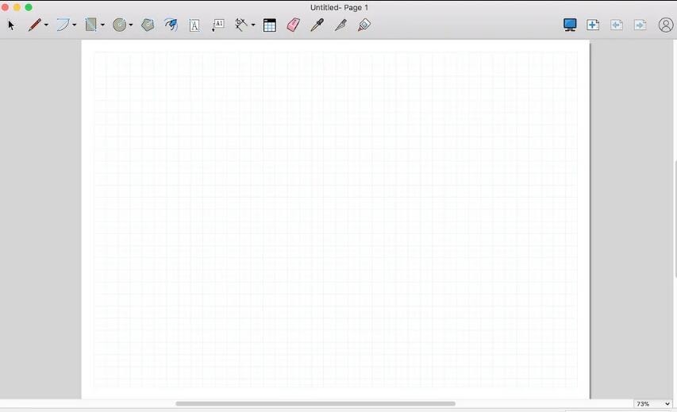
Task: Open the 73% zoom level dropdown
Action: (x=652, y=404)
